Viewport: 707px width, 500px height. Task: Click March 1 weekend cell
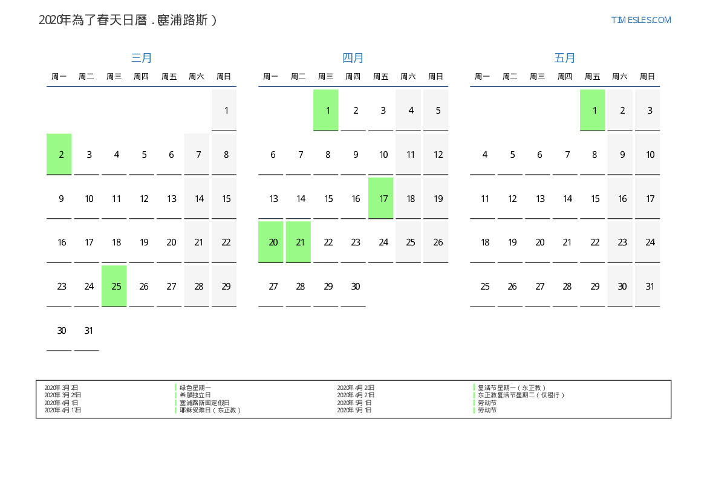(x=224, y=110)
